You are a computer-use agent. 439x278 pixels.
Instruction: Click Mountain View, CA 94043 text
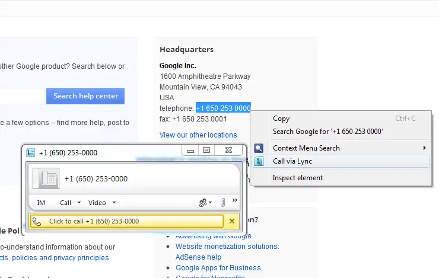(x=201, y=87)
